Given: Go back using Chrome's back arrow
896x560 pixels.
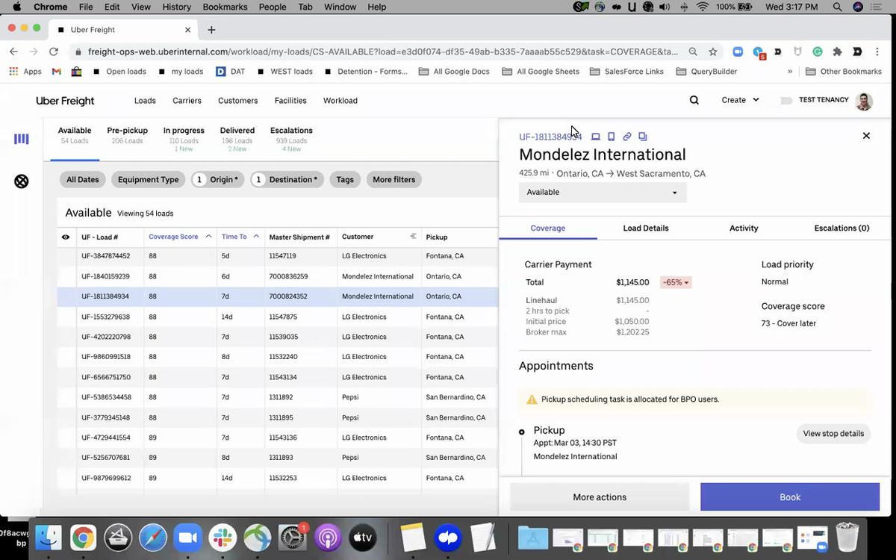Looking at the screenshot, I should (x=13, y=52).
